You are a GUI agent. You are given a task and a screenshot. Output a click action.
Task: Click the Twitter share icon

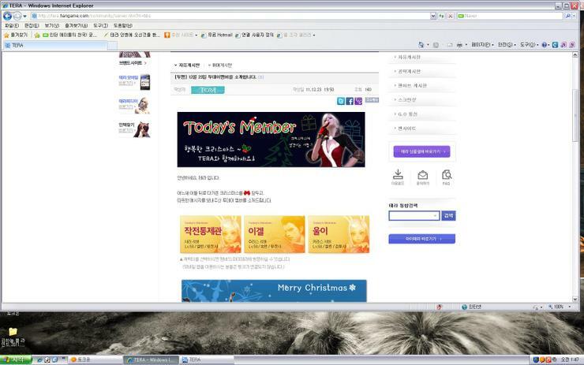341,101
